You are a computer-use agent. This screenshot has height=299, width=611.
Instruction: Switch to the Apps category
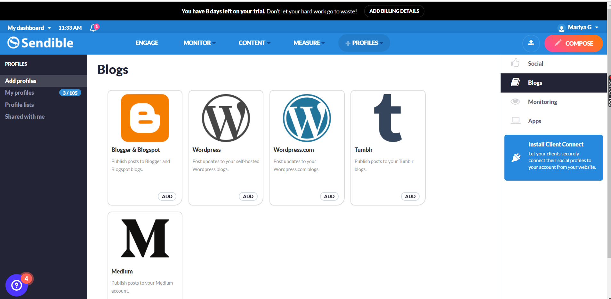(x=554, y=121)
